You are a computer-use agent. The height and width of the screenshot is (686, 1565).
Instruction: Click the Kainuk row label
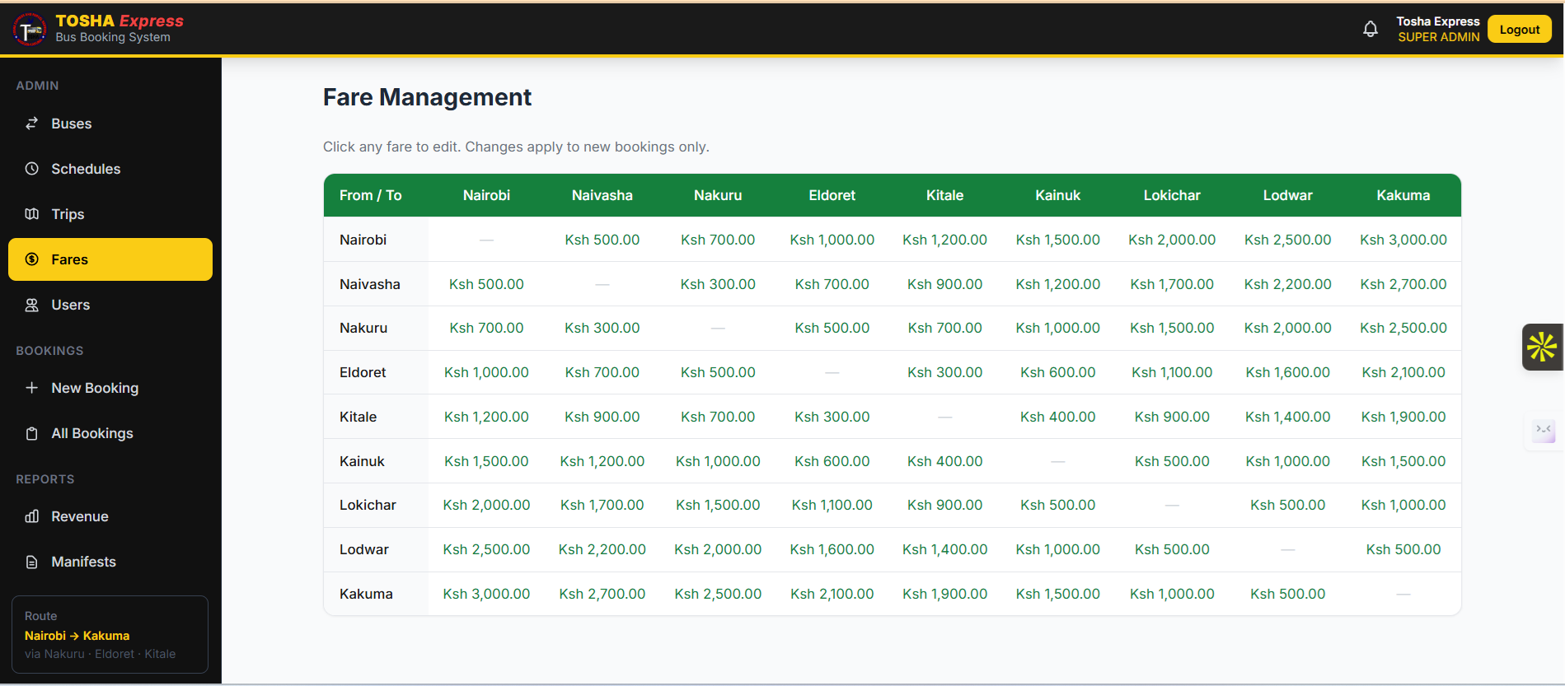[362, 461]
